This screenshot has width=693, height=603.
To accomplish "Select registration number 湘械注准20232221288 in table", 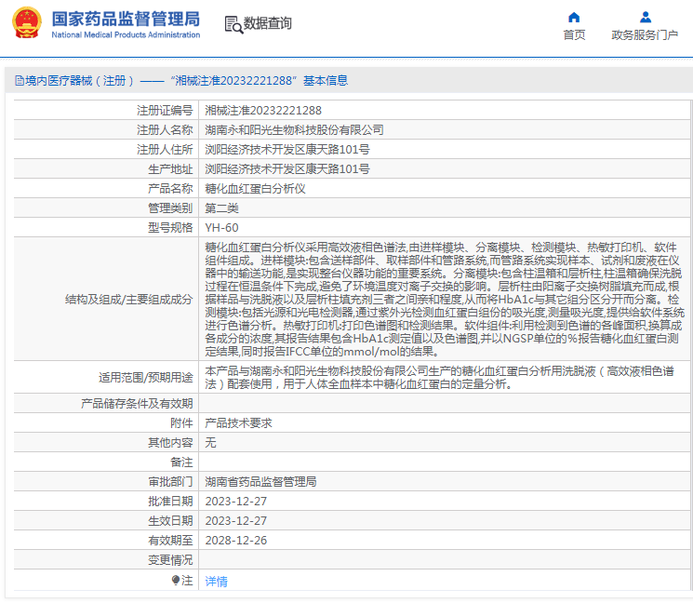I will (263, 110).
